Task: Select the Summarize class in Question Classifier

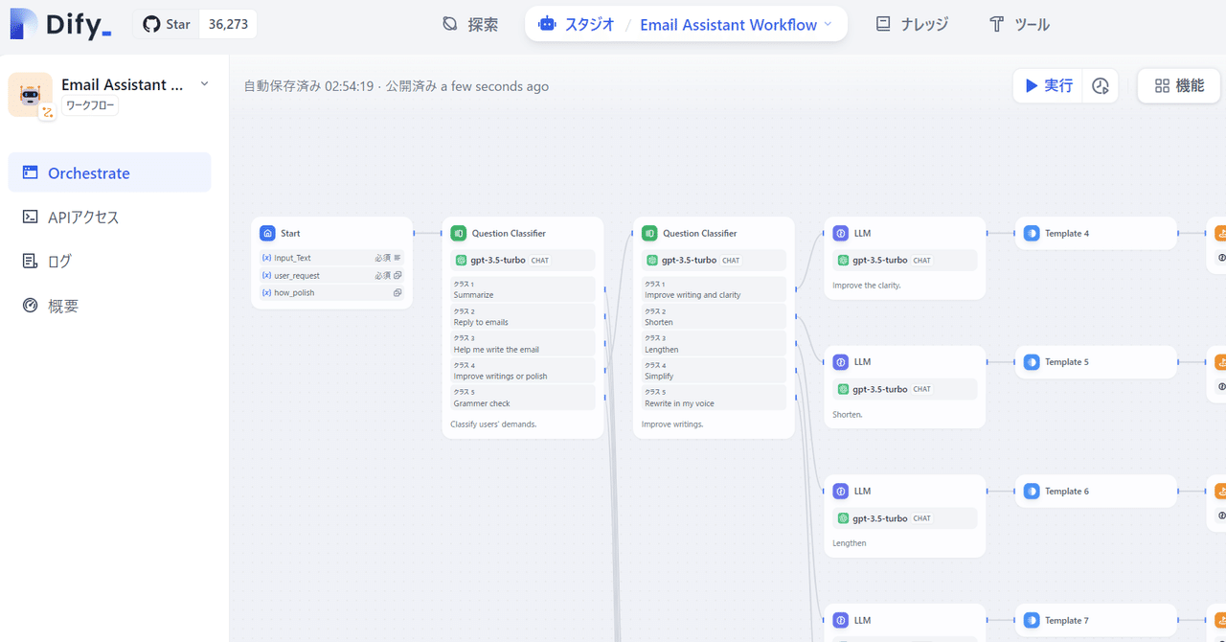Action: [522, 289]
